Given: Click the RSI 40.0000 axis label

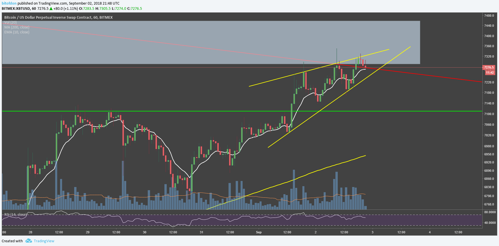Looking at the screenshot, I should click(x=490, y=223).
